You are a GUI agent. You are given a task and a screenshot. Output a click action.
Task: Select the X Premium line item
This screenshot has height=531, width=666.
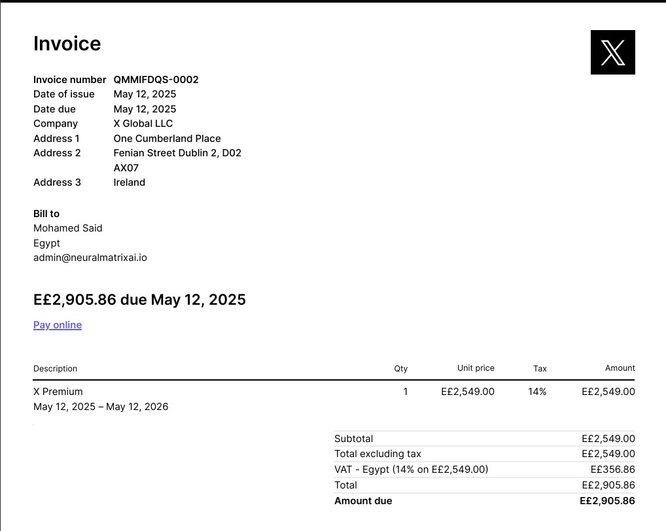pos(58,392)
